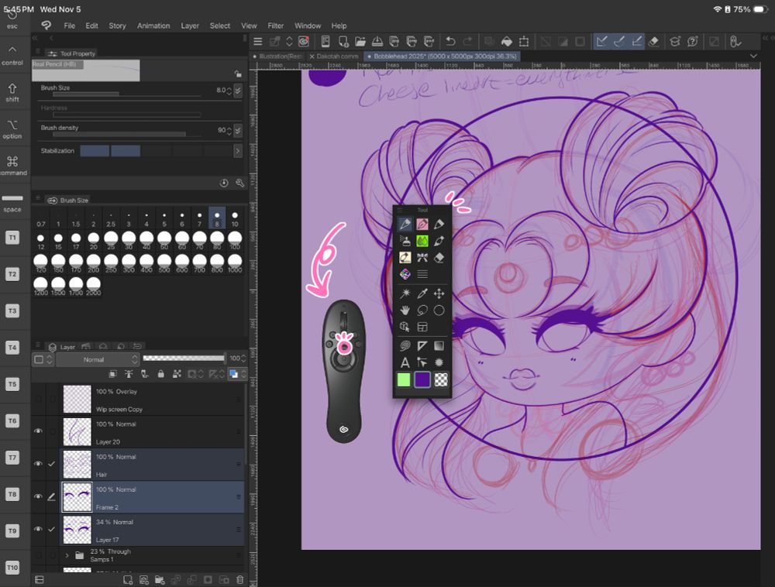Uncheck Layer 17 selection checkmark
Screen dimensions: 775x587
[51, 529]
